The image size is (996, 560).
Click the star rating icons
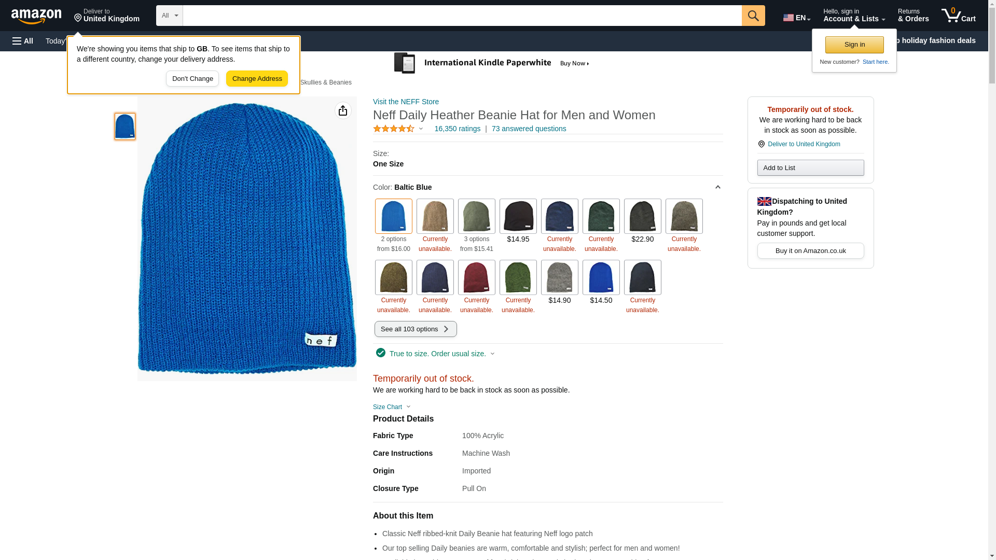394,129
